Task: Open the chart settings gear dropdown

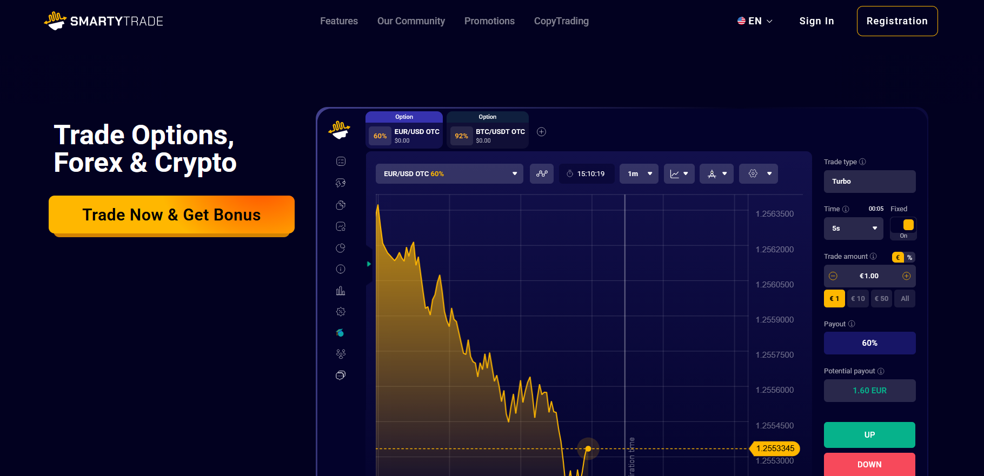Action: (759, 173)
